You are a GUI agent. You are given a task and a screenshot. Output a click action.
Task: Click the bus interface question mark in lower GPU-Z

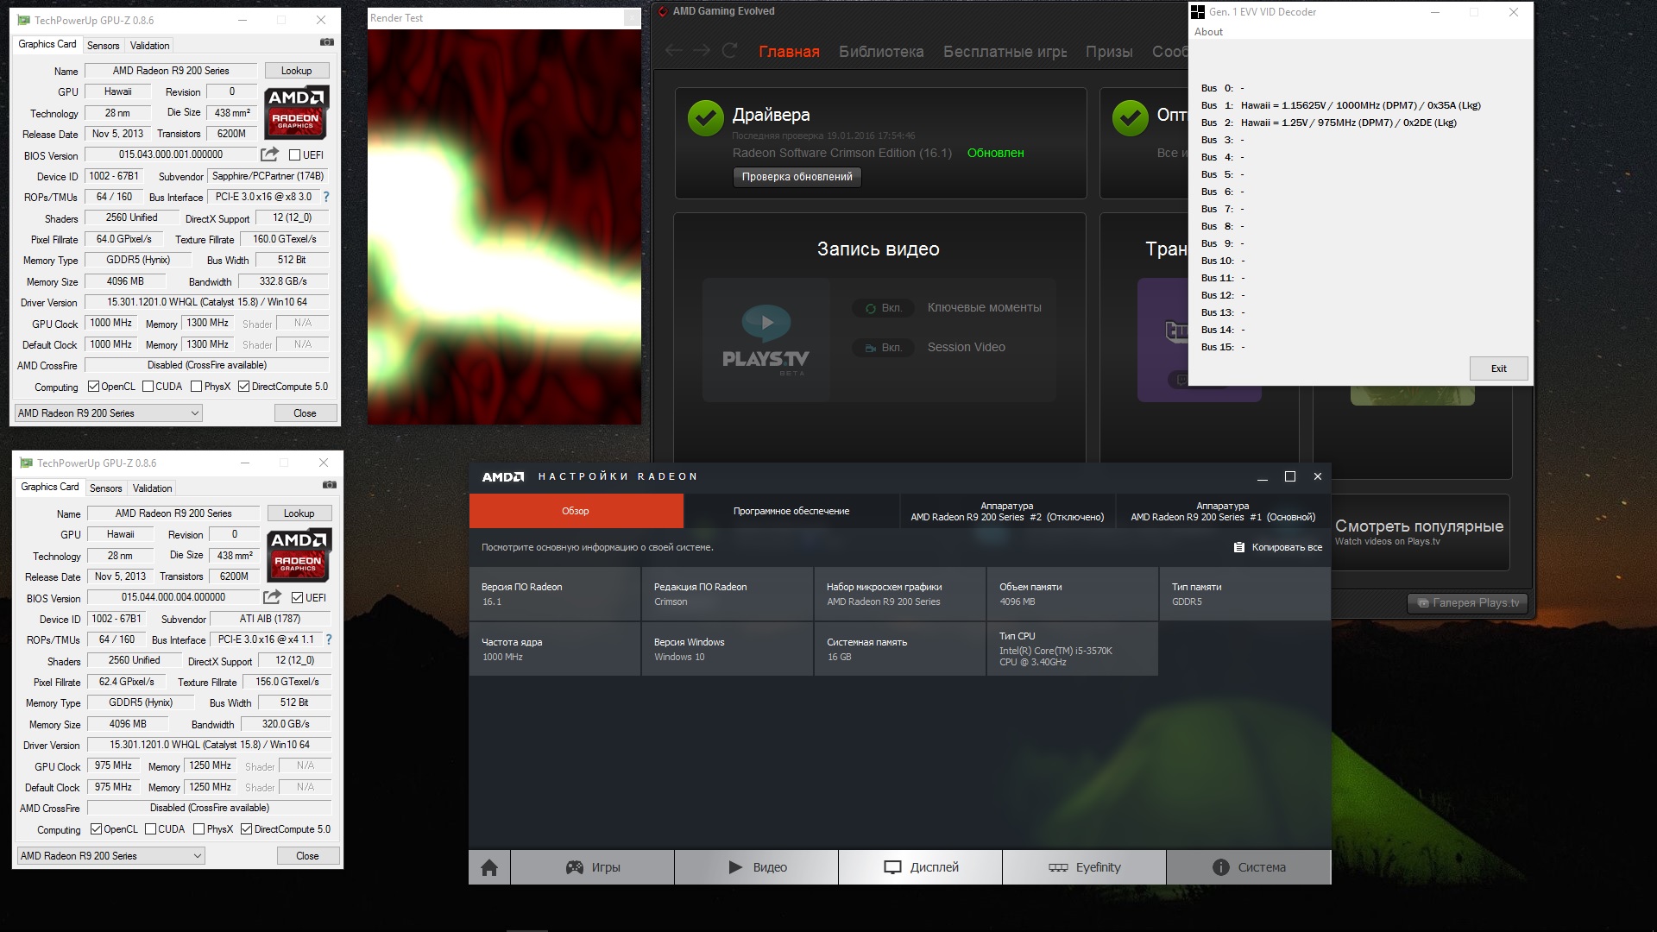[x=328, y=639]
